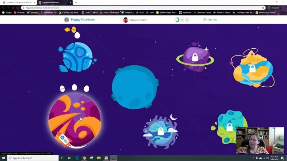The width and height of the screenshot is (287, 161).
Task: Select the orange and magenta swirl planet
Action: click(x=75, y=120)
